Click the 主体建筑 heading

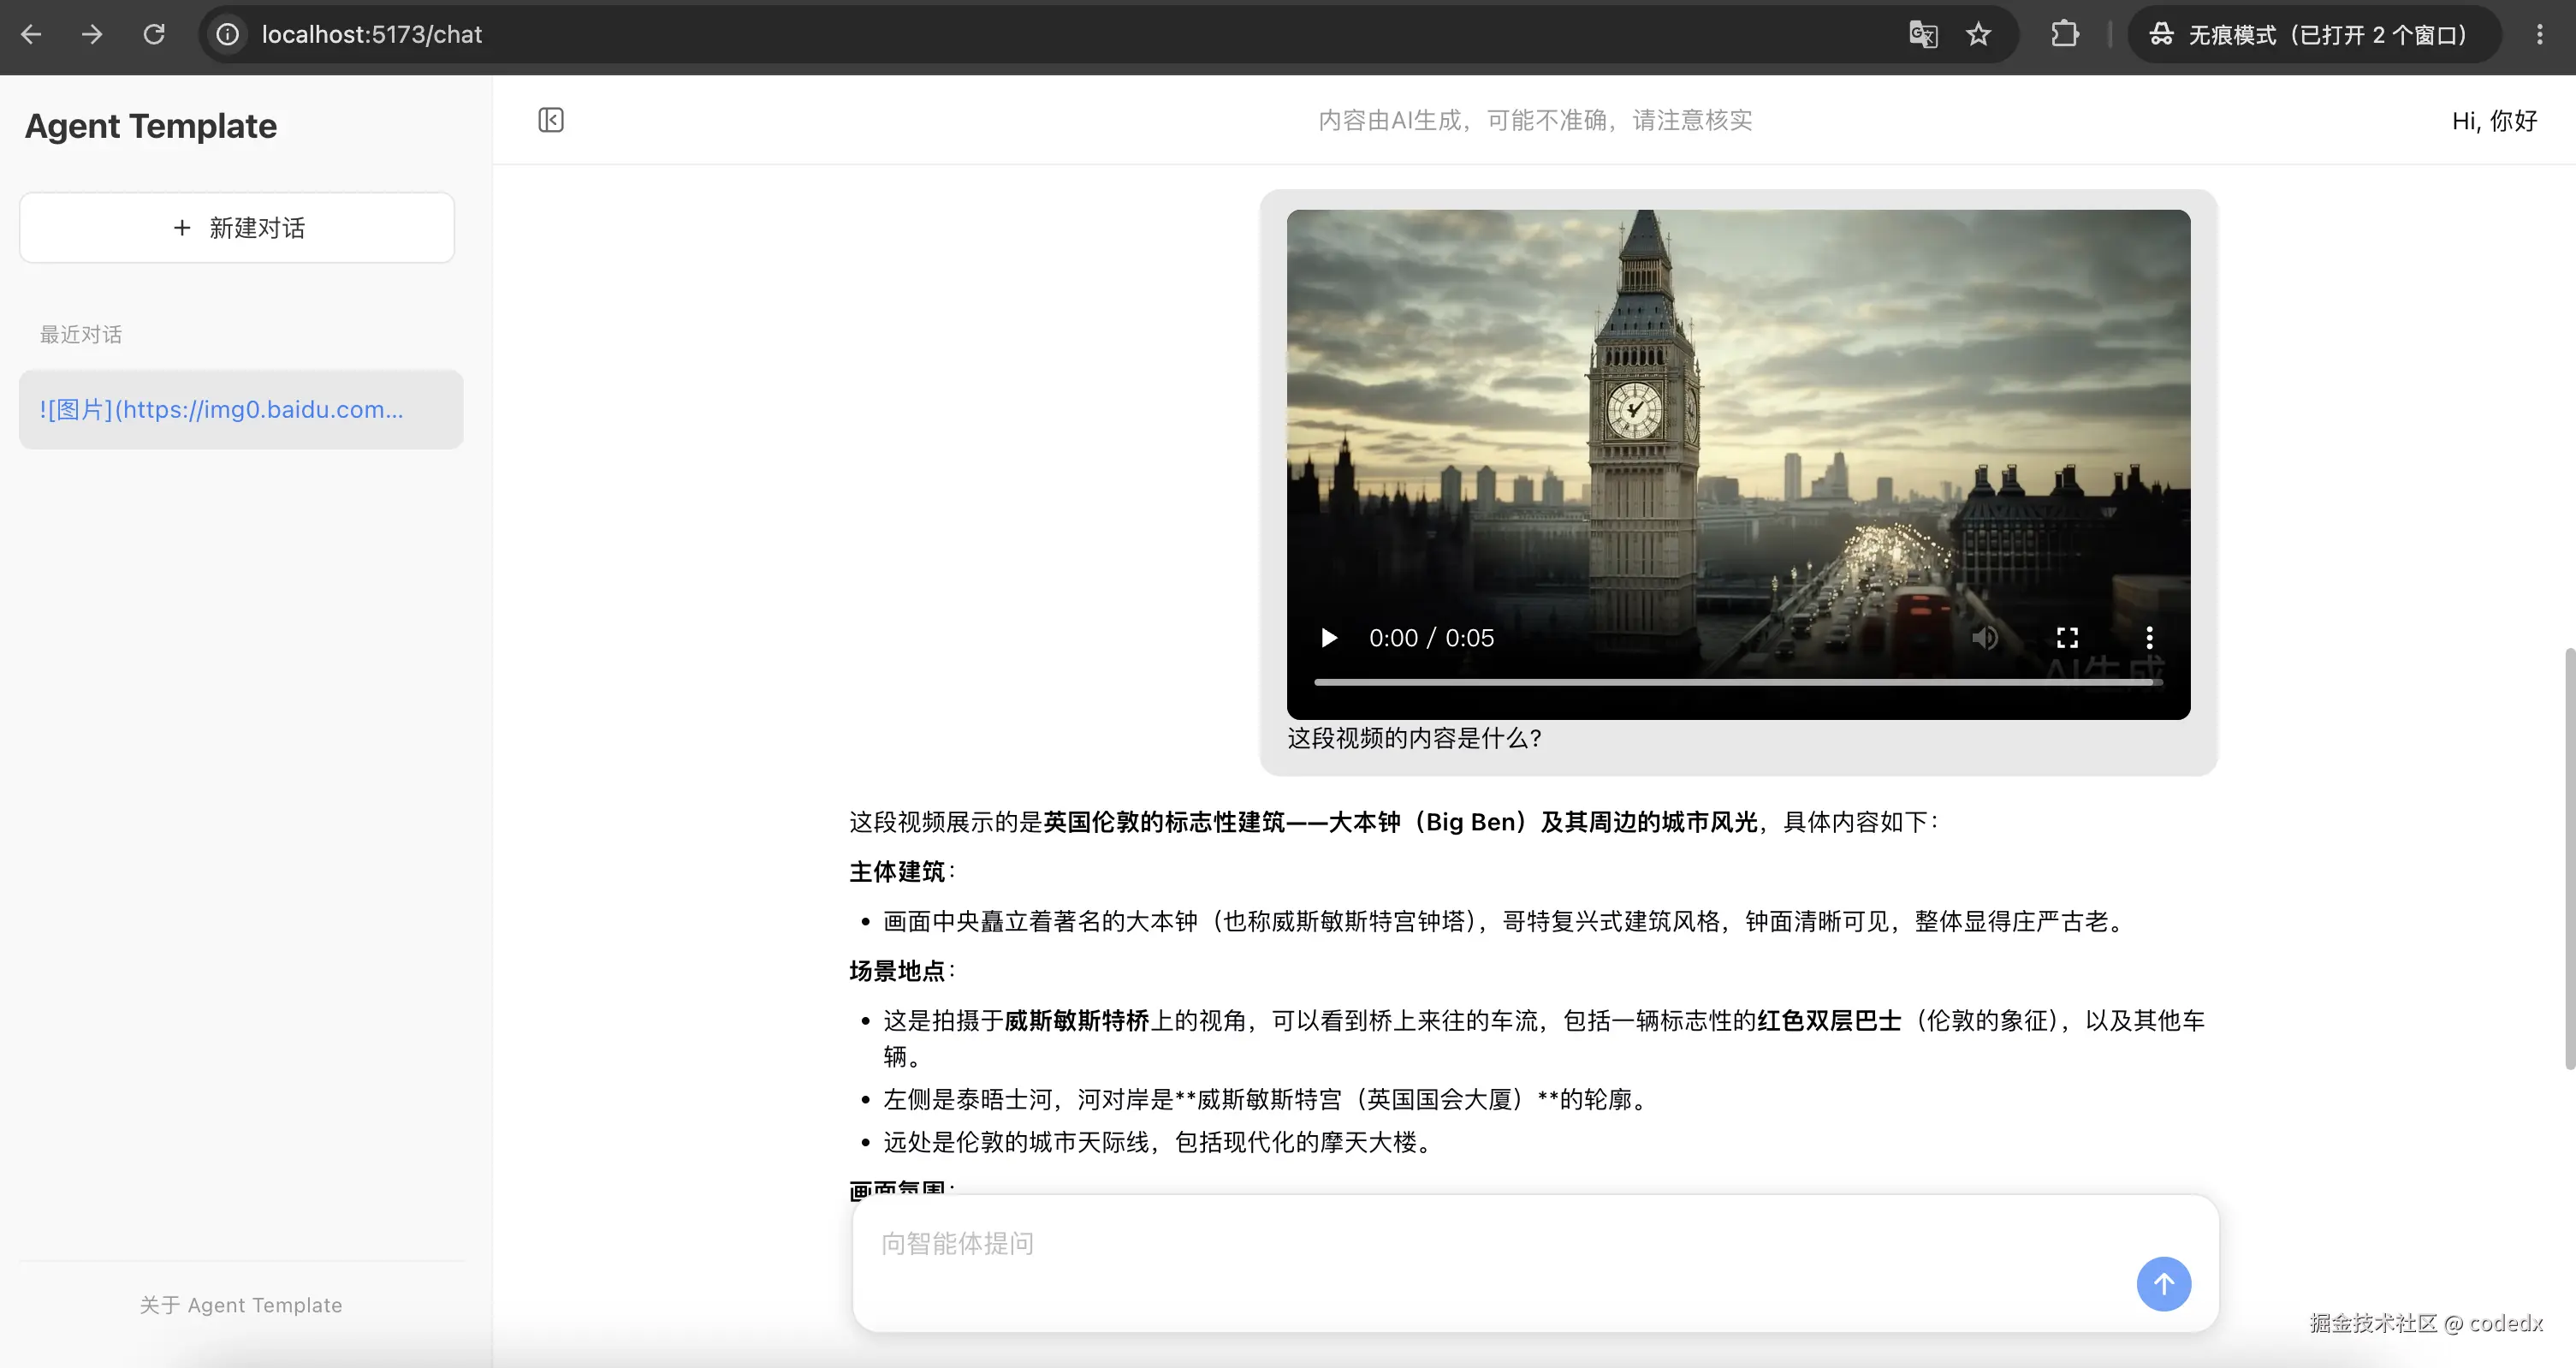(x=897, y=872)
